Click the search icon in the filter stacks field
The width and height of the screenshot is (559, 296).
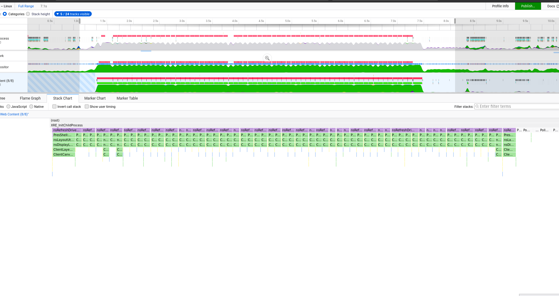pyautogui.click(x=478, y=106)
